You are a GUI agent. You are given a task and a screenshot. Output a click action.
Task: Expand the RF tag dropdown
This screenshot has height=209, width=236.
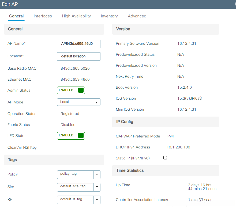pos(97,200)
